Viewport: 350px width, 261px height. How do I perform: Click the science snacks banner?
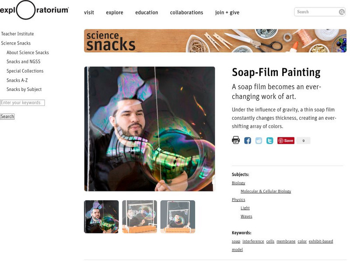pyautogui.click(x=215, y=41)
